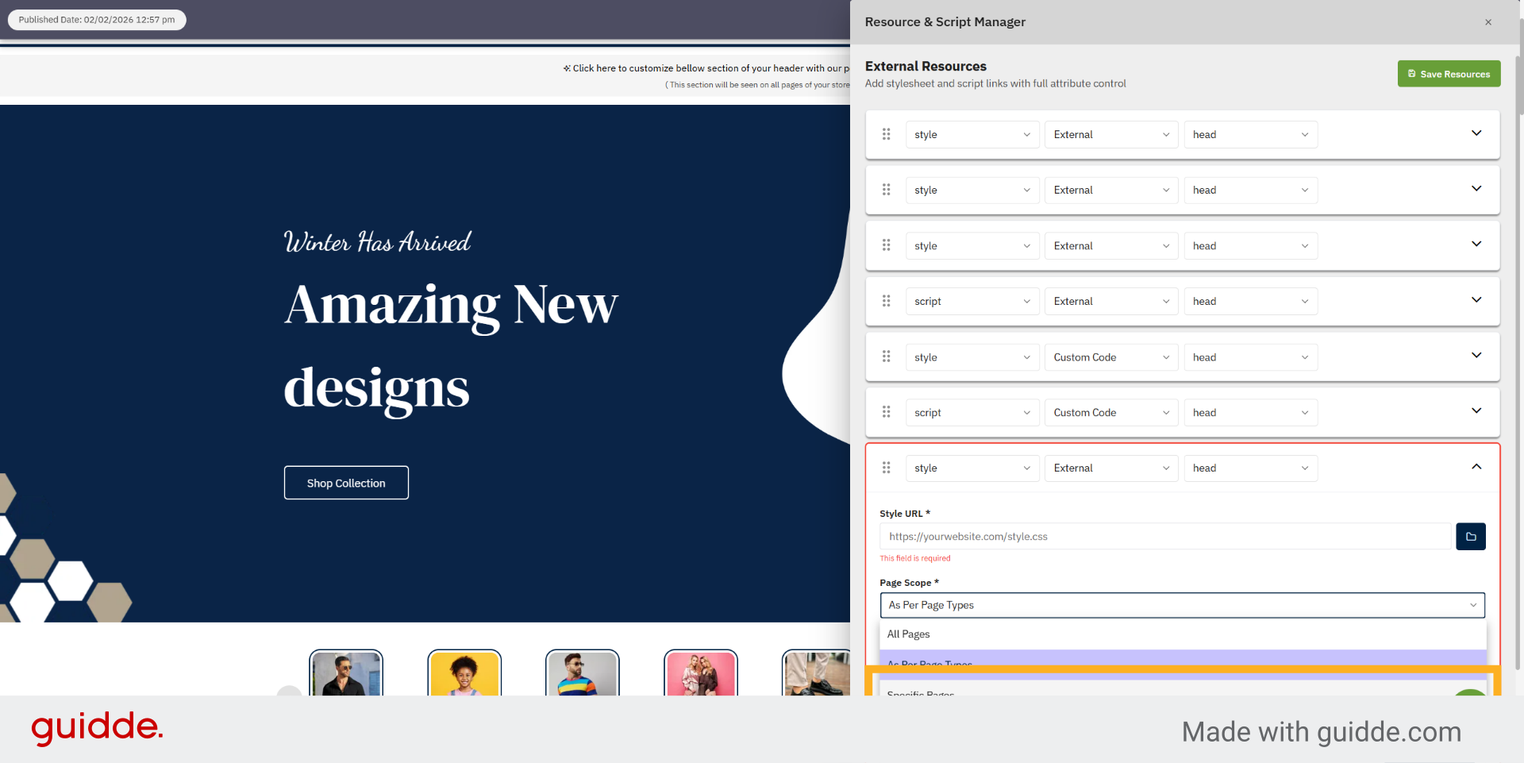Click Save Resources button
The height and width of the screenshot is (763, 1524).
tap(1449, 74)
